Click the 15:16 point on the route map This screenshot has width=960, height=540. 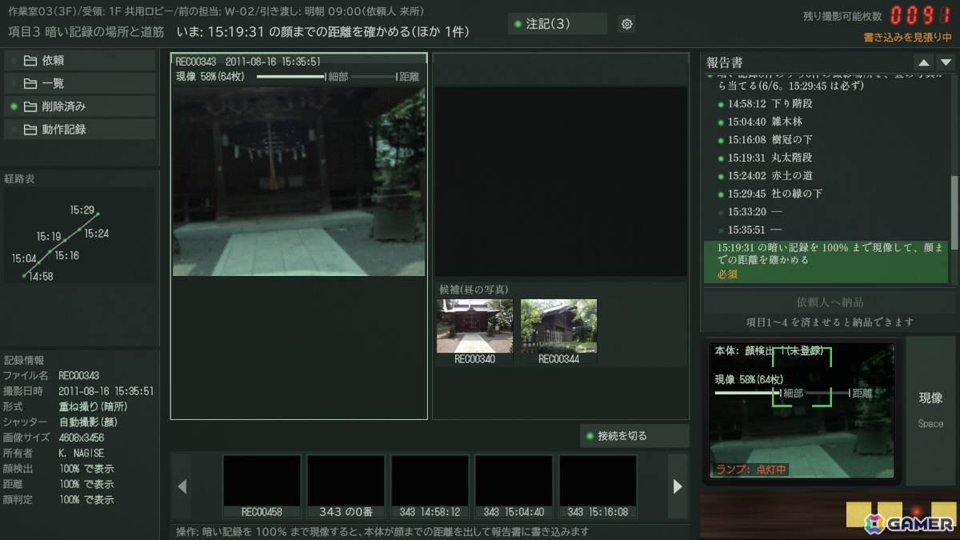tap(50, 251)
